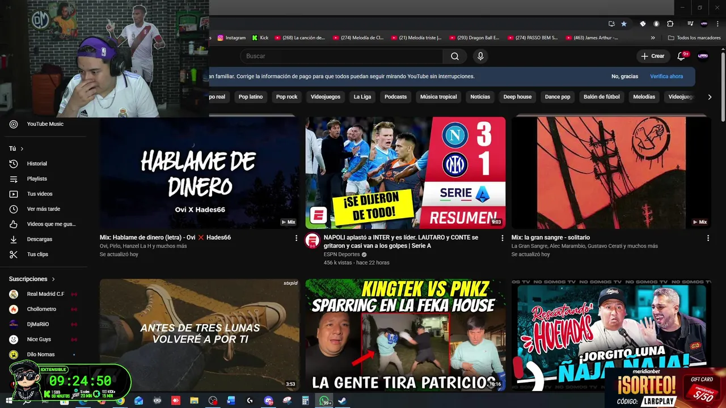The height and width of the screenshot is (408, 726).
Task: Click the ESPN Deportes channel avatar
Action: (x=313, y=241)
